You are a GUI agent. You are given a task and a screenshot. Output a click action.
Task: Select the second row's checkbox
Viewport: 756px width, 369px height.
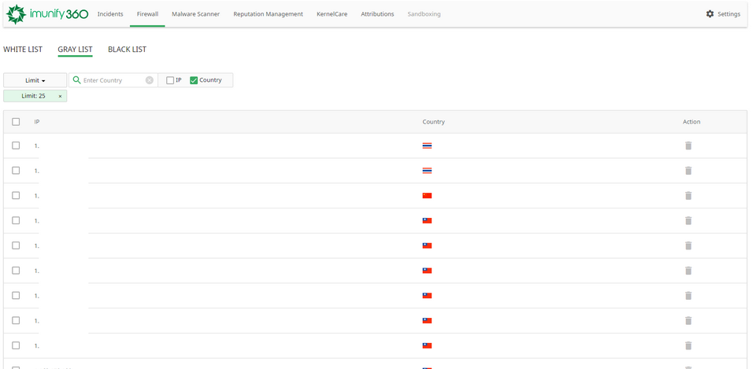[x=16, y=171]
